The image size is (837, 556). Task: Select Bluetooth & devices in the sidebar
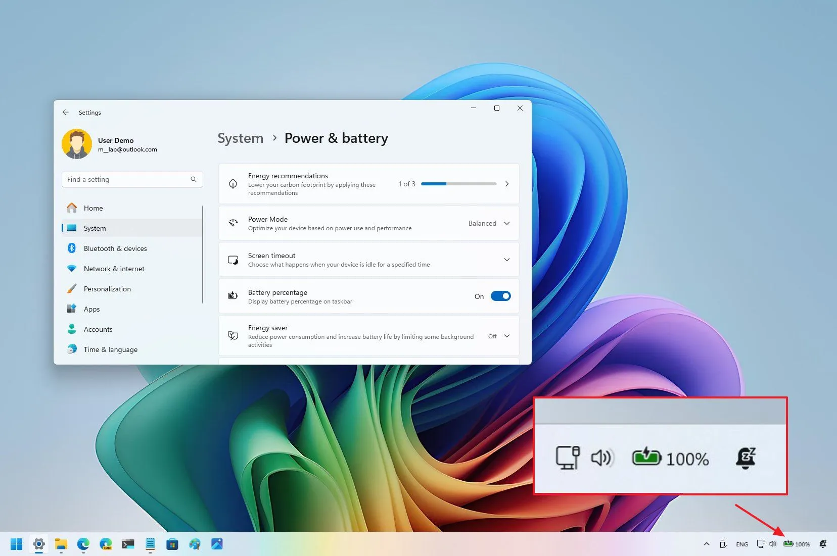pyautogui.click(x=115, y=248)
